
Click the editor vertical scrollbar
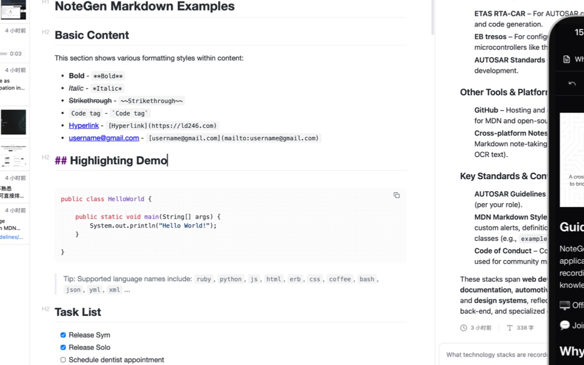432,18
